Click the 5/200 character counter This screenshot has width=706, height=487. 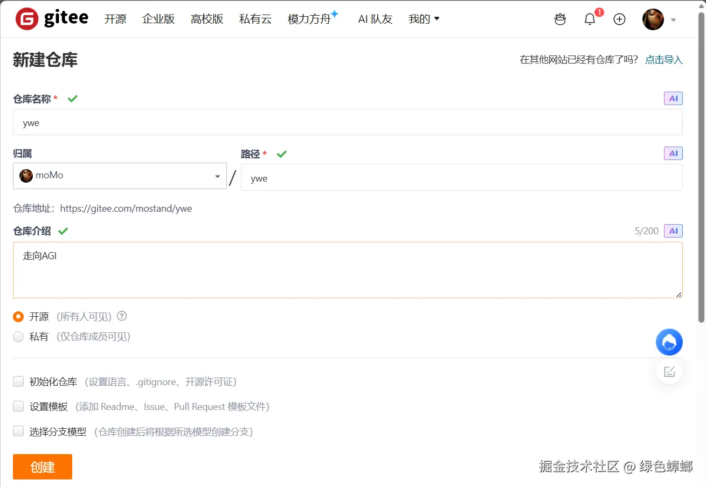click(x=647, y=231)
